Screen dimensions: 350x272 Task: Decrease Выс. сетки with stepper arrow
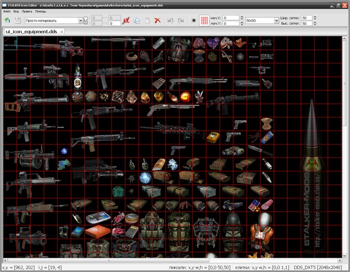[x=315, y=25]
